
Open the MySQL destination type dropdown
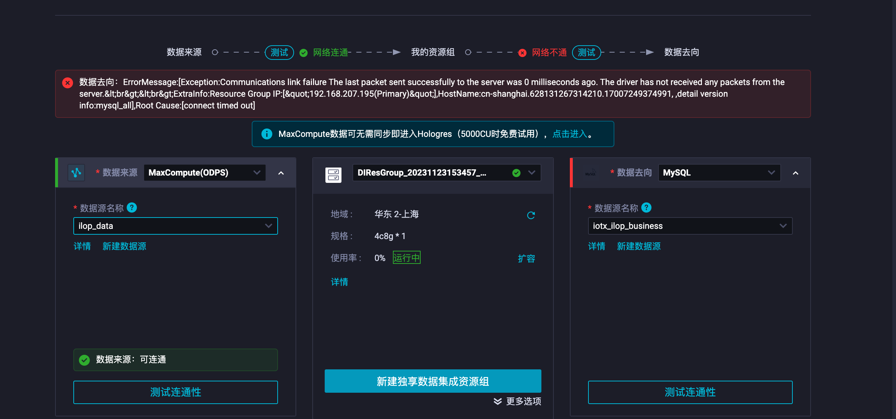click(x=719, y=173)
